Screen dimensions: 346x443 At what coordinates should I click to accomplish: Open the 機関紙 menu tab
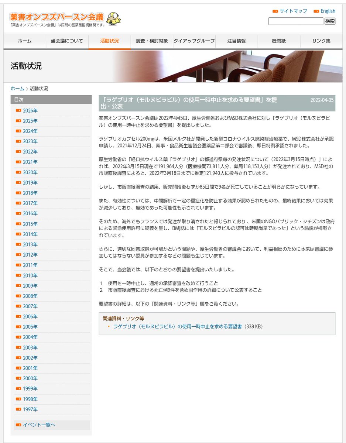[x=279, y=41]
